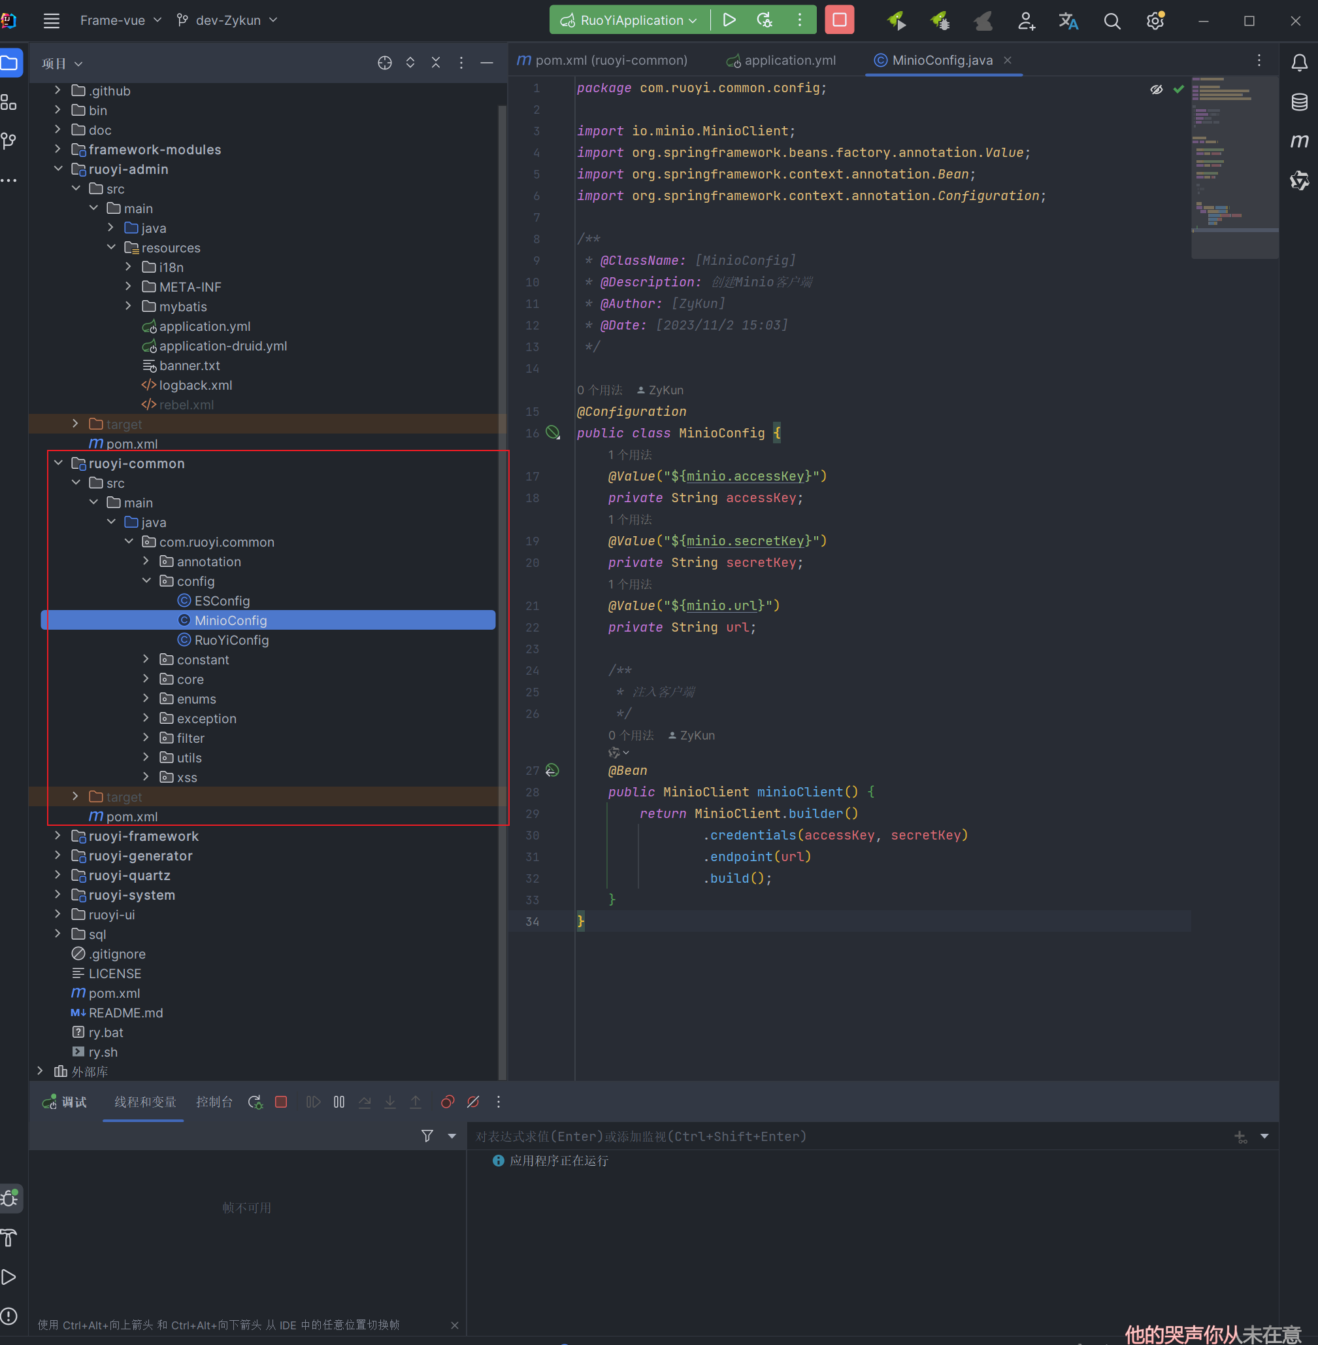The height and width of the screenshot is (1345, 1318).
Task: Open editor tabs options menu
Action: pos(1259,60)
